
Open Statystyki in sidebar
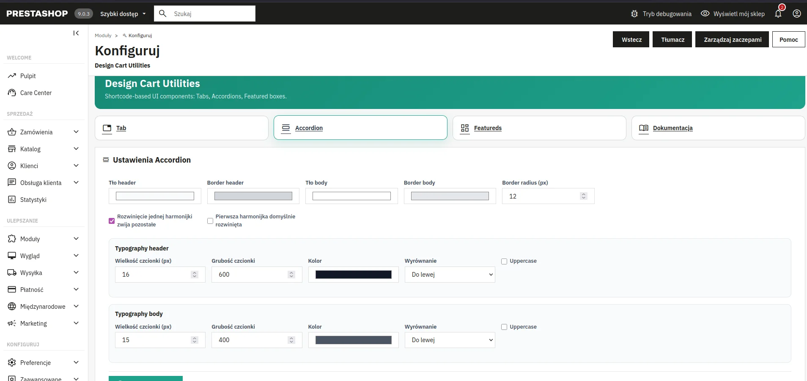pyautogui.click(x=33, y=200)
